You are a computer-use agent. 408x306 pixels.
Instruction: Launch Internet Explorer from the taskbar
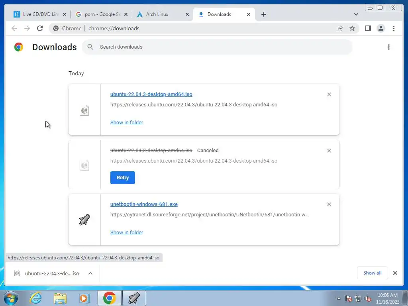click(35, 298)
